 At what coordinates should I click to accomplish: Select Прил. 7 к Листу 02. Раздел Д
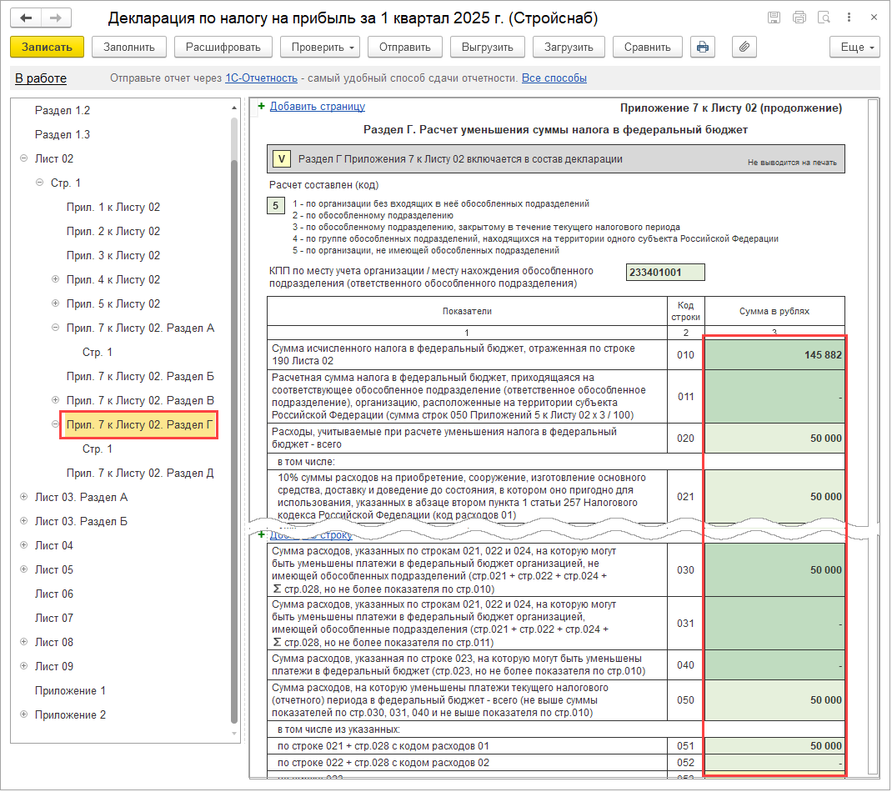point(140,473)
